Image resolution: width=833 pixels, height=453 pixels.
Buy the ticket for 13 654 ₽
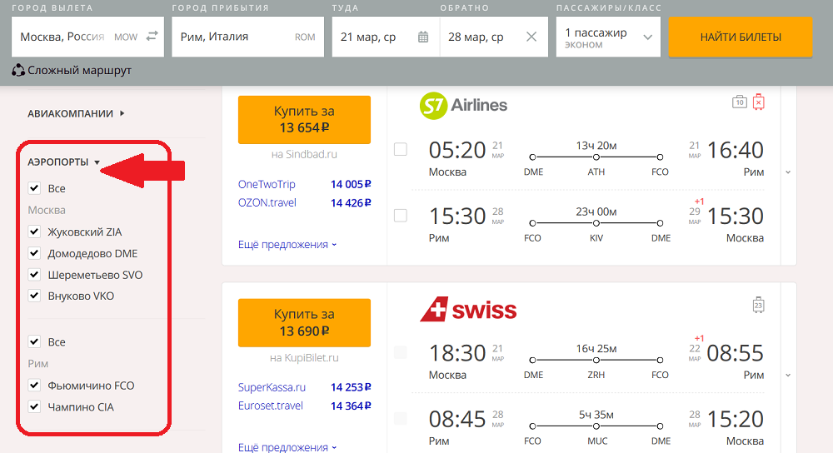coord(304,119)
